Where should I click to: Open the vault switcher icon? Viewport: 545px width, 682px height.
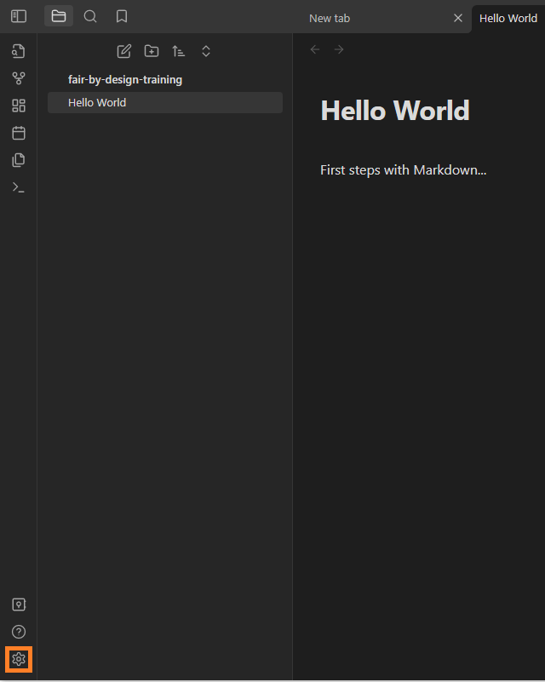coord(18,605)
